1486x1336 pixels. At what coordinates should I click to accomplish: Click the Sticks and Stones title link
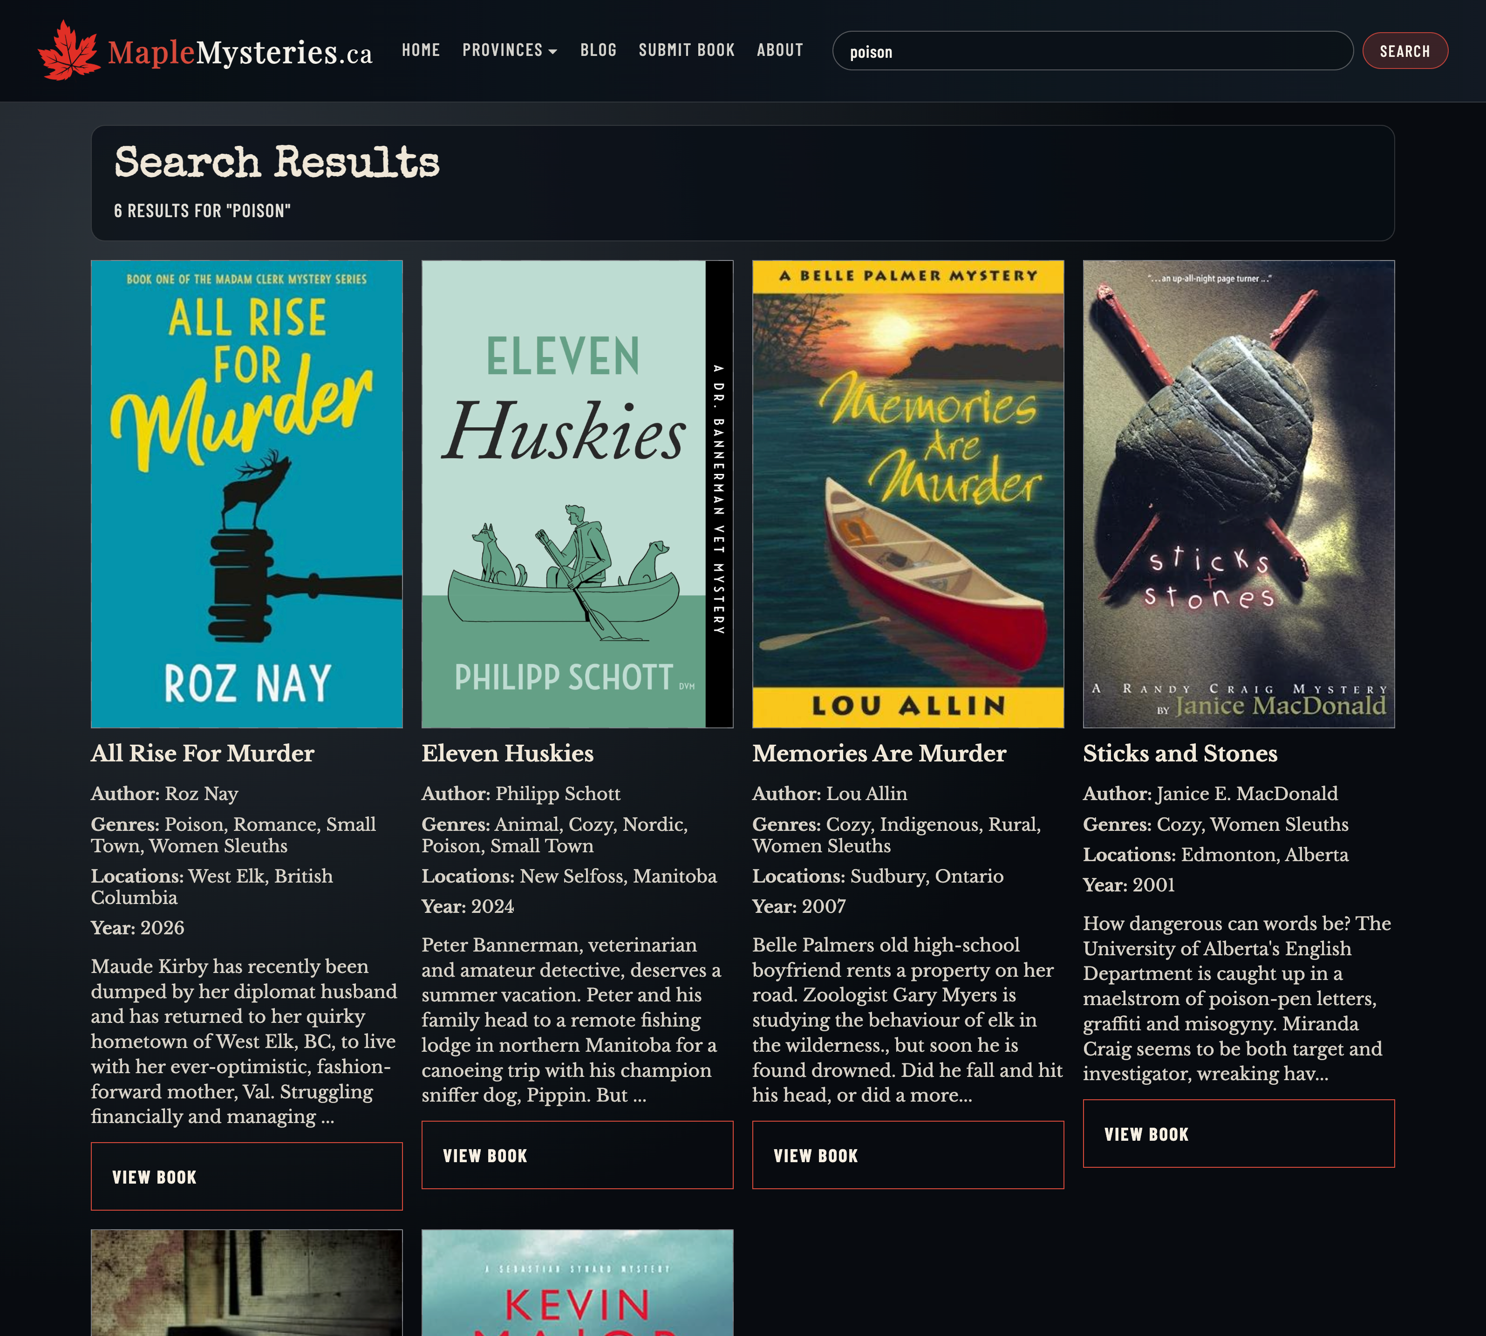pos(1180,753)
